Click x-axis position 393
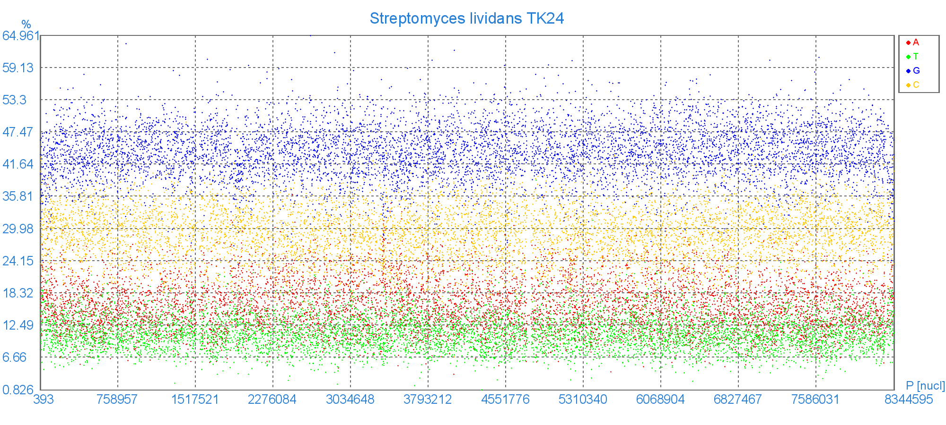 click(43, 399)
